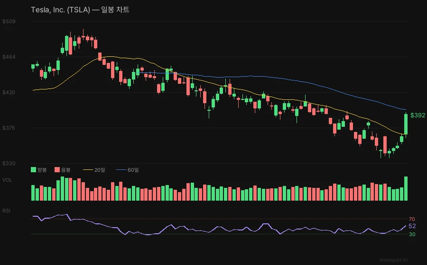Click the large green last candlestick
Viewport: 427px width, 265px height.
(x=406, y=124)
